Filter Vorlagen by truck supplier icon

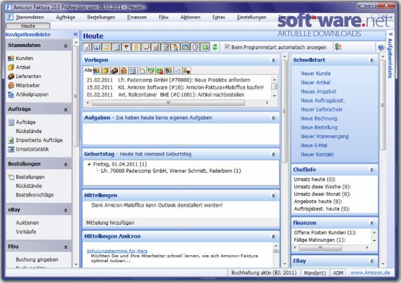[x=115, y=71]
